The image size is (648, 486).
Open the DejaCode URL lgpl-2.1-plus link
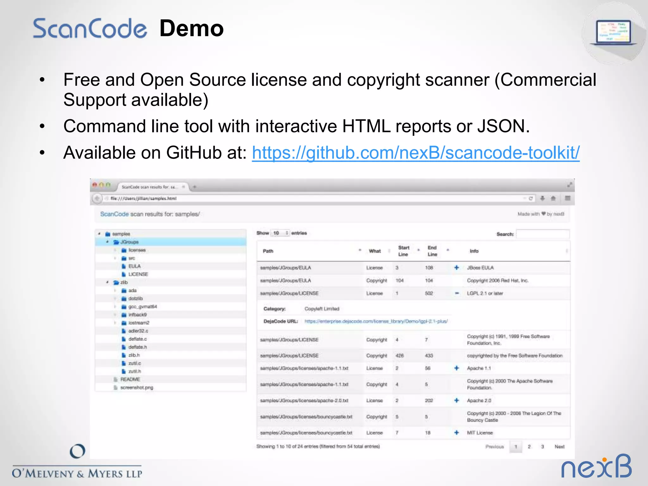coord(376,321)
